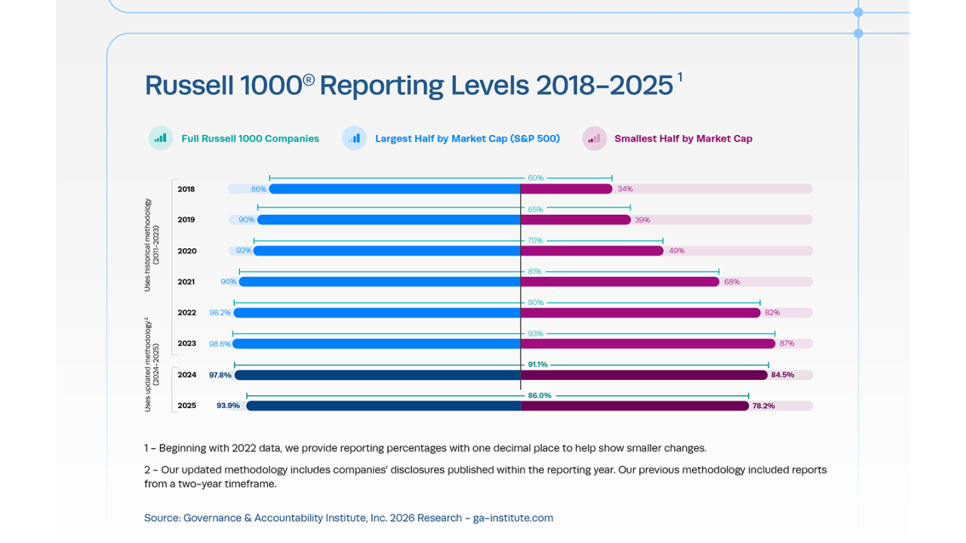Screen dimensions: 966x543
Task: Click the 78.2% value for 2025
Action: pos(764,406)
